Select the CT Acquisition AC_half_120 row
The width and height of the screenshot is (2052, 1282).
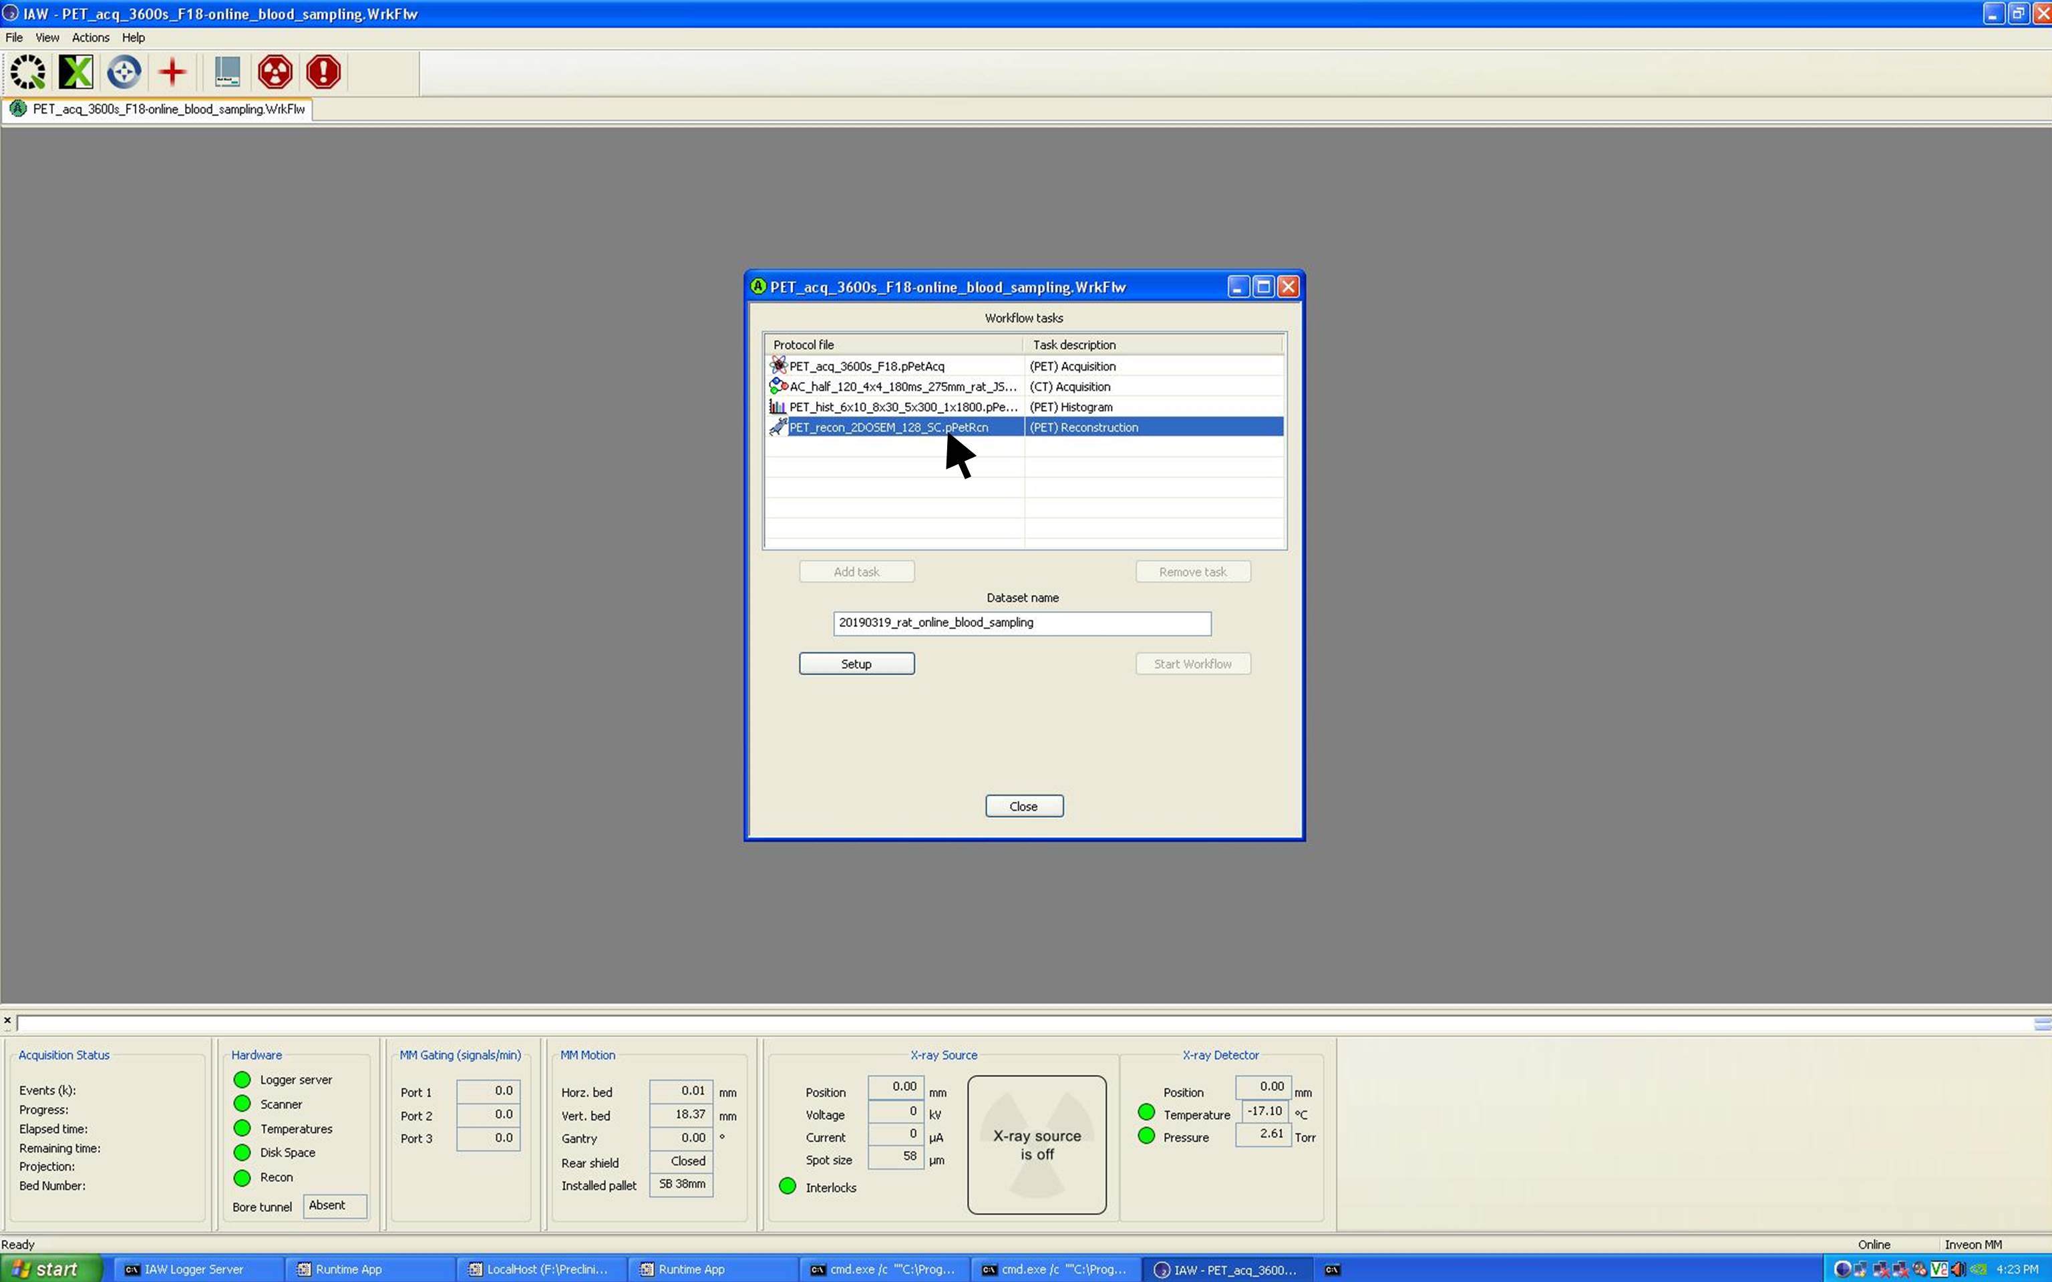[902, 387]
